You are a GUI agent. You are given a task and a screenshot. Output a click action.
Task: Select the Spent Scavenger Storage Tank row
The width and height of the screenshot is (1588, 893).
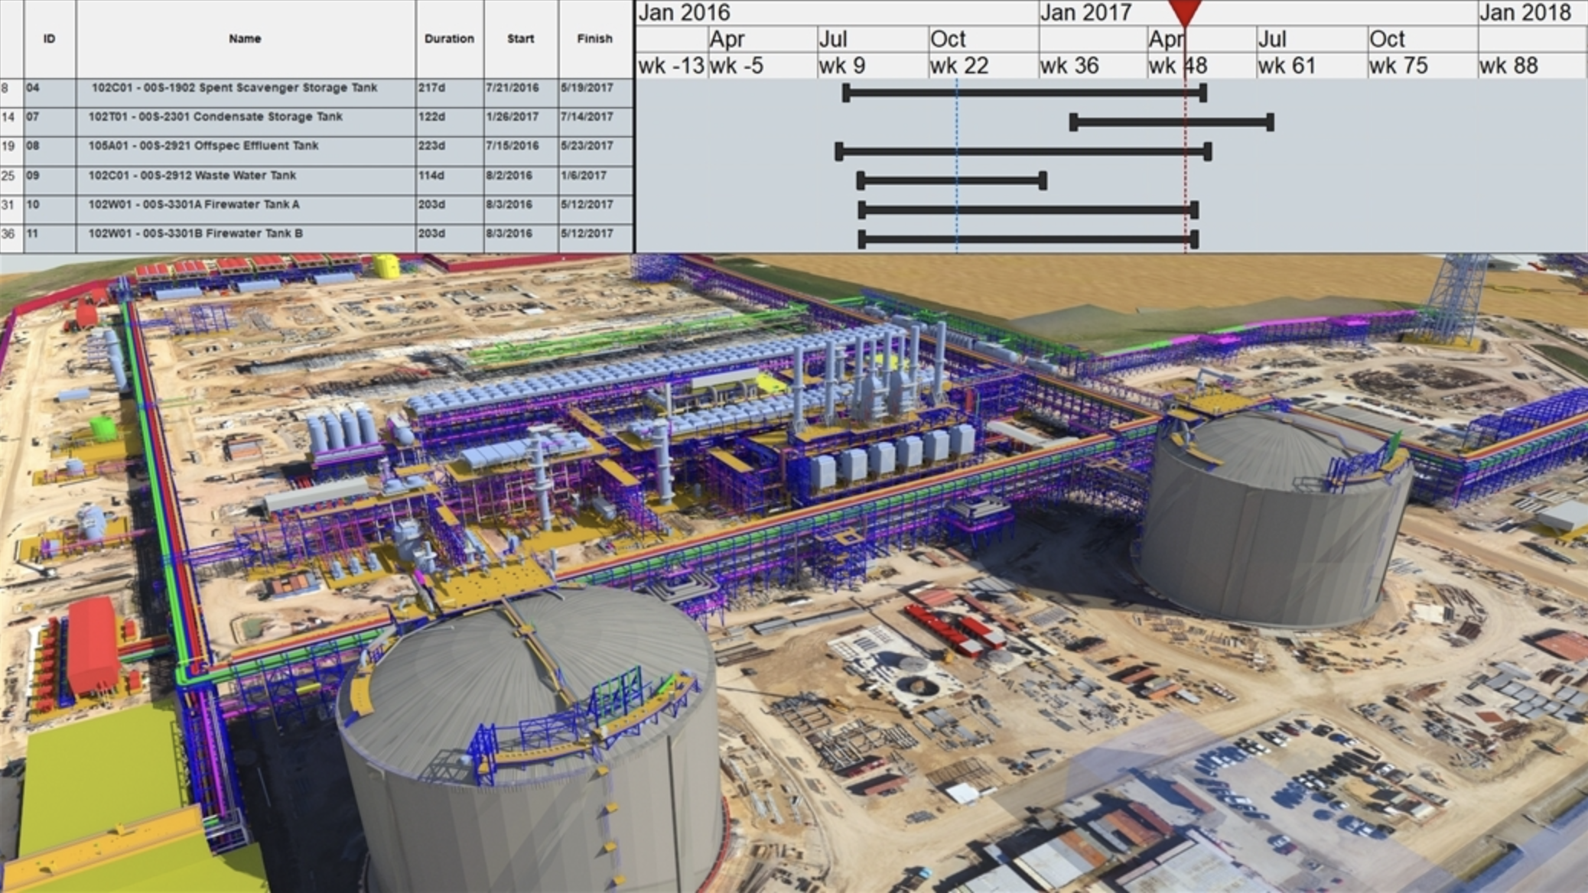coord(229,89)
